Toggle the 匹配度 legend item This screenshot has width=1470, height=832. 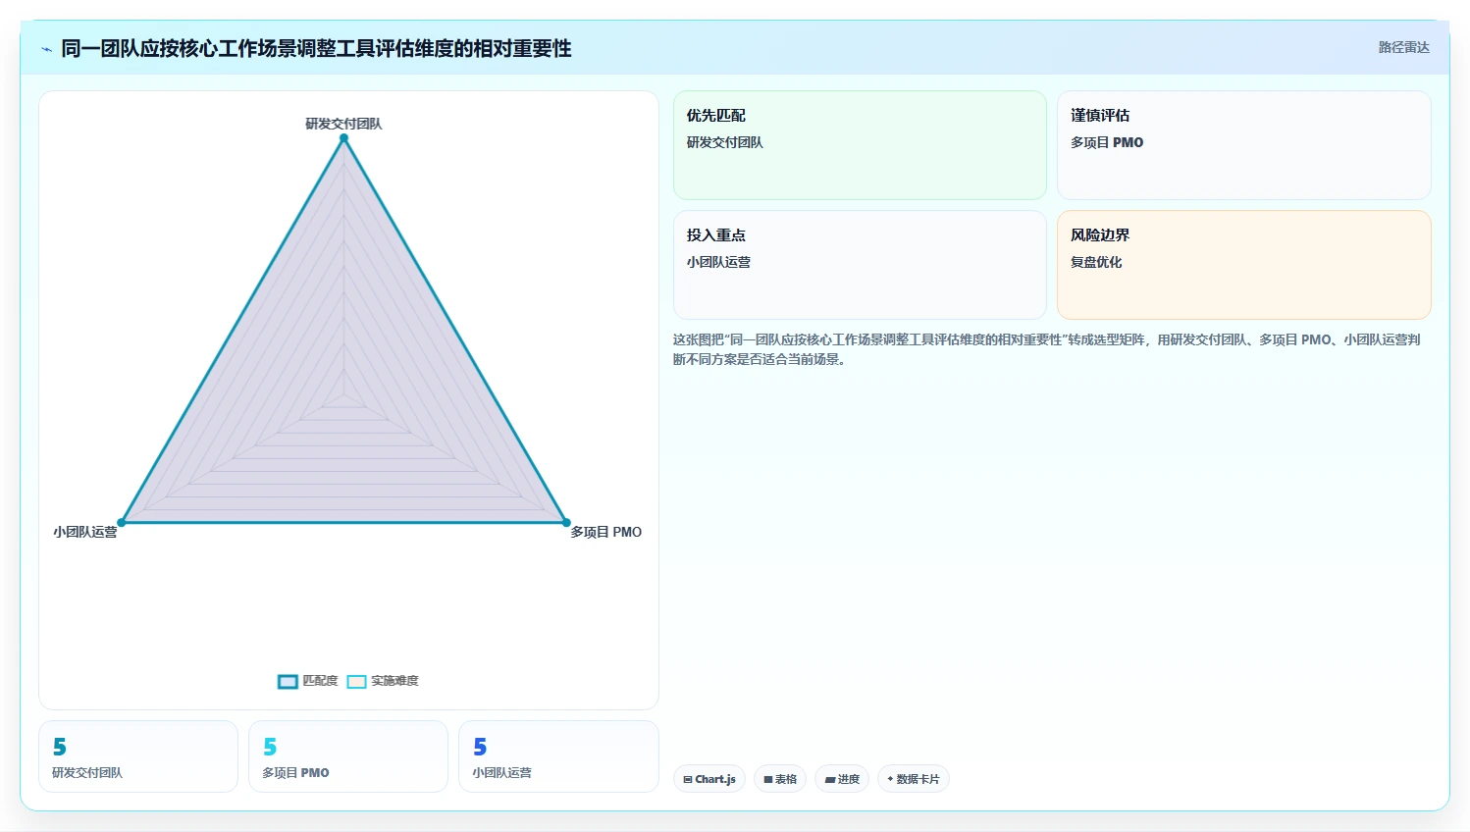(x=308, y=681)
